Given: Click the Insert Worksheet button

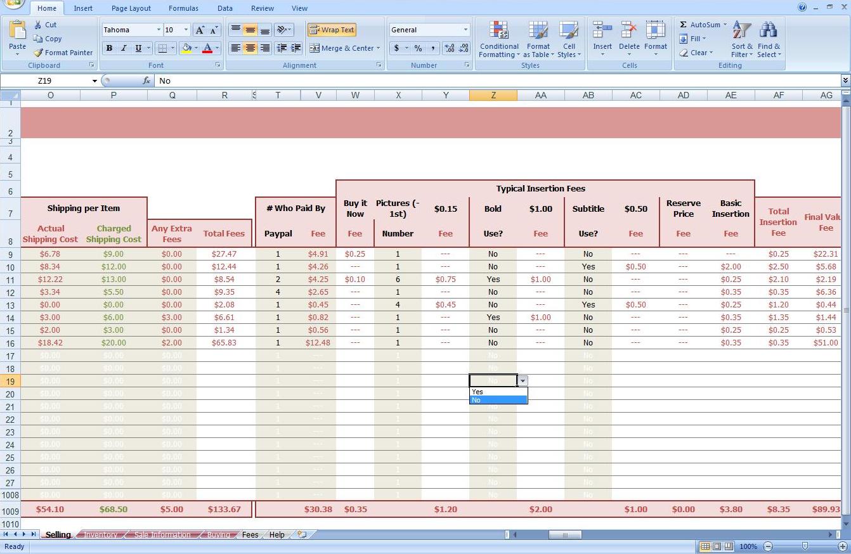Looking at the screenshot, I should (x=301, y=534).
